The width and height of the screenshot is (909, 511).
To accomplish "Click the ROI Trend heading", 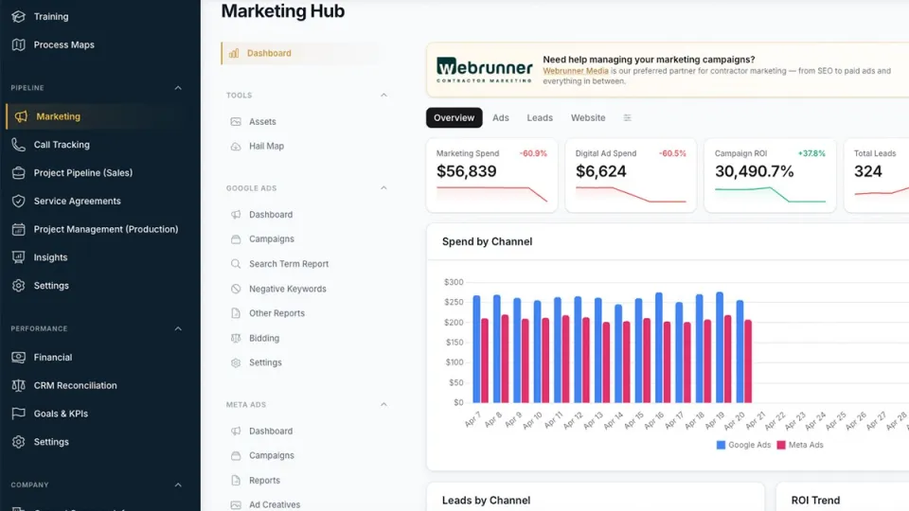I will pyautogui.click(x=815, y=501).
